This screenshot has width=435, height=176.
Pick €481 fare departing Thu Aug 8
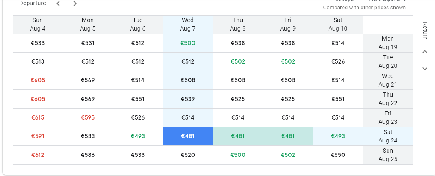coord(238,136)
